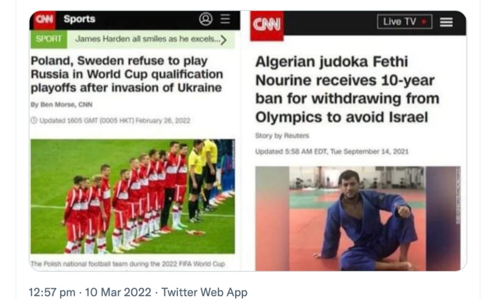Open James Harden all smiles headline link
The width and height of the screenshot is (496, 299).
147,39
